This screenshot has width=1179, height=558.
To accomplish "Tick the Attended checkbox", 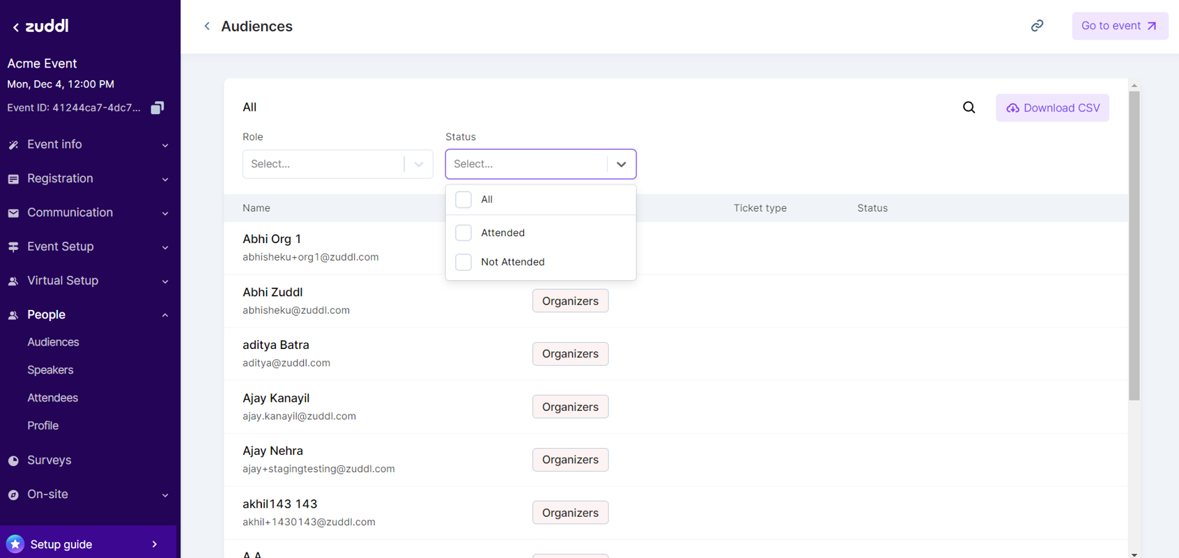I will click(x=463, y=233).
